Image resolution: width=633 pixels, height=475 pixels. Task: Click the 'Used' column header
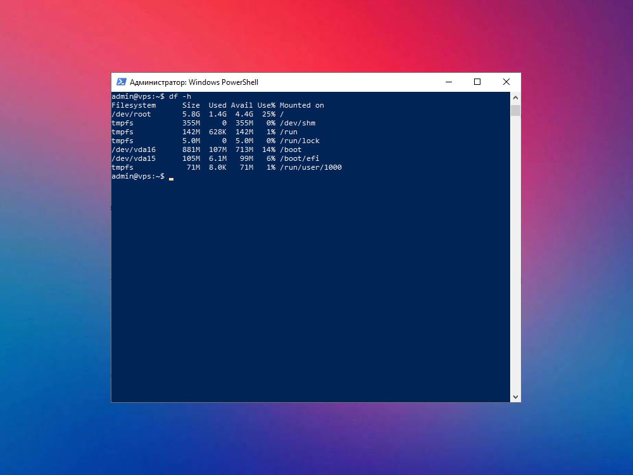(x=218, y=105)
